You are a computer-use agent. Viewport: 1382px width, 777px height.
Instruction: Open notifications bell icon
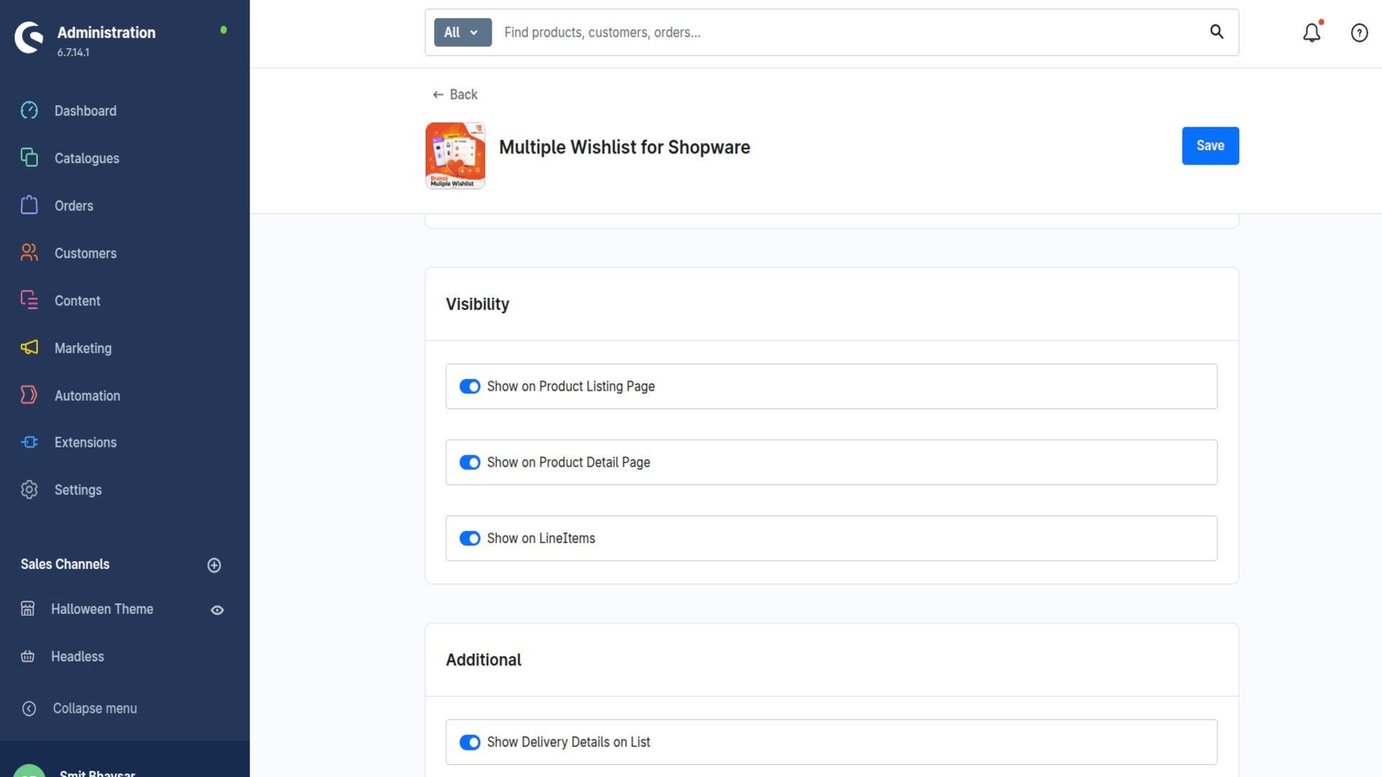tap(1311, 32)
